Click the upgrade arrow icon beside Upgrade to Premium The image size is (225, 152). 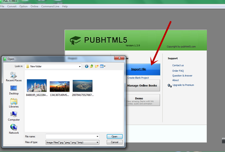[x=170, y=86]
